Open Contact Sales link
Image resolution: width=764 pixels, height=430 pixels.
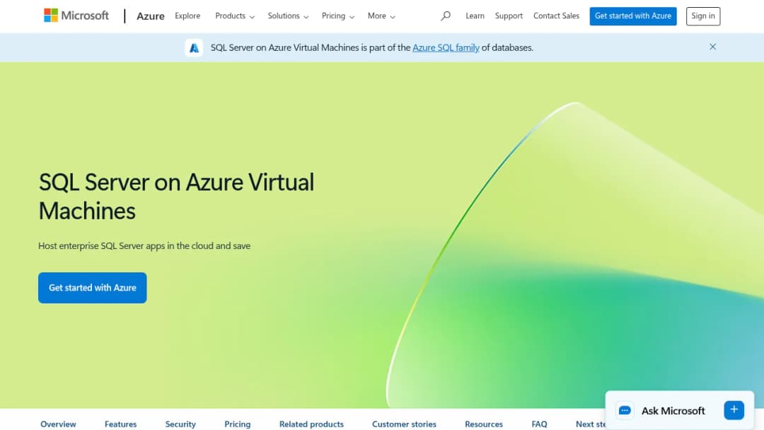pos(556,16)
